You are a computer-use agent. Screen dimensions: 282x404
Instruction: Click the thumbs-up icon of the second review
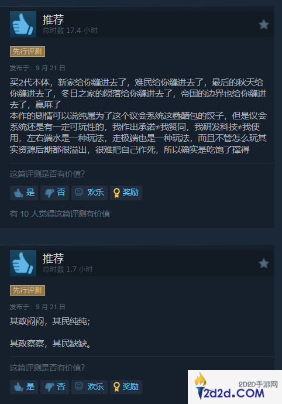pyautogui.click(x=23, y=263)
